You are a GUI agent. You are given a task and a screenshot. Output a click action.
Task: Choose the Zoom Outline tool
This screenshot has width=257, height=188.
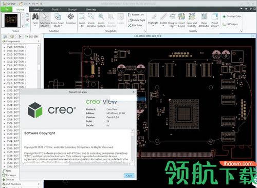tap(101, 16)
